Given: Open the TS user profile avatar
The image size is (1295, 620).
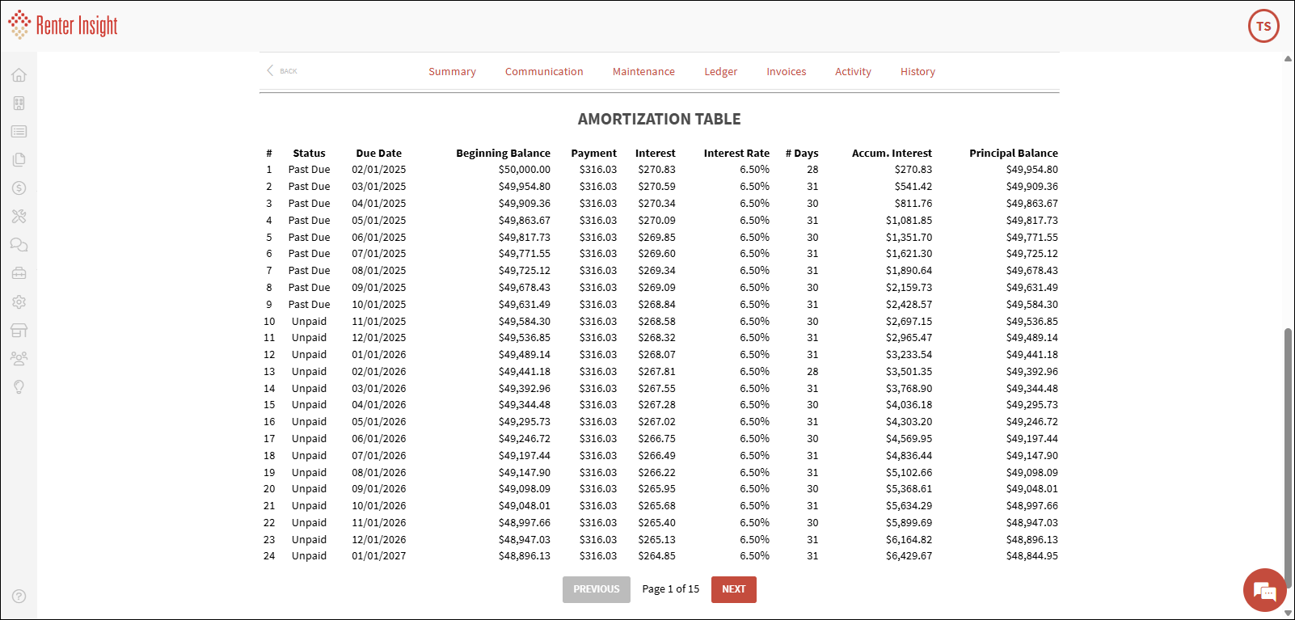Looking at the screenshot, I should 1263,26.
